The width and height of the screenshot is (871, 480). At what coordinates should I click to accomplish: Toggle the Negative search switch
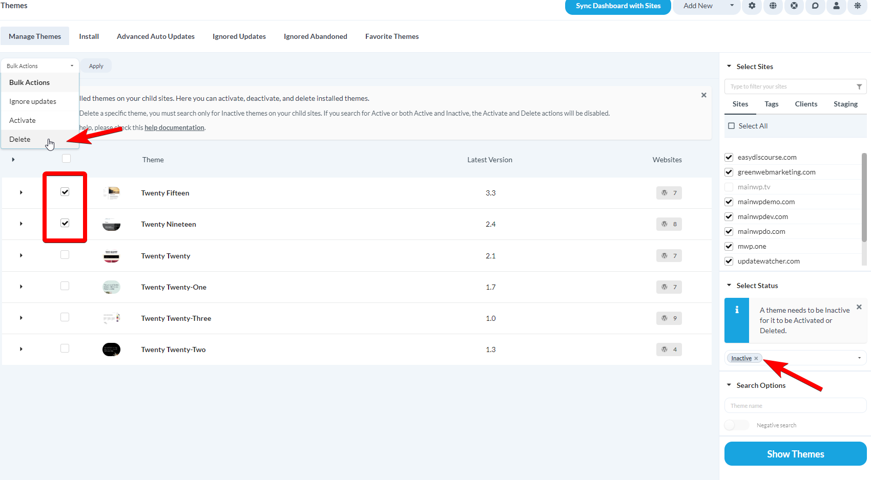coord(736,425)
